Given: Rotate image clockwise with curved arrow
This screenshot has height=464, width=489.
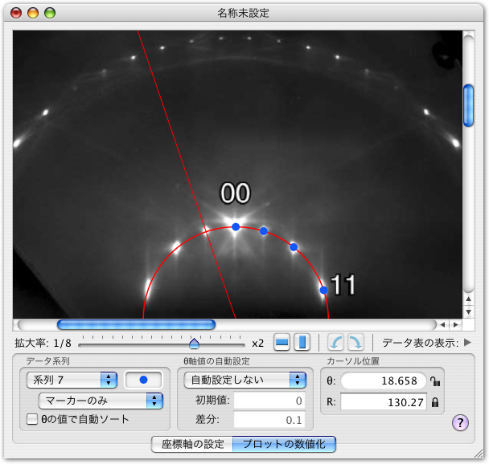Looking at the screenshot, I should (x=355, y=342).
